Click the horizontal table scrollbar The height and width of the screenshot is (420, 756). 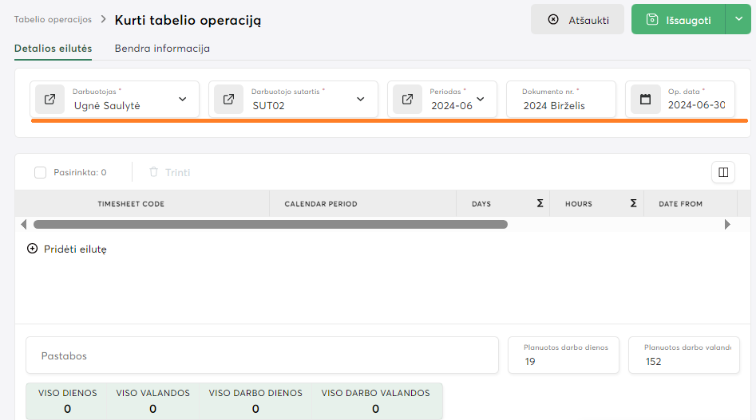[x=270, y=225]
